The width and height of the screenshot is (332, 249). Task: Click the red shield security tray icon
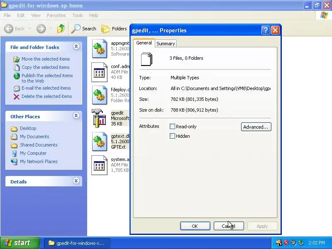286,242
